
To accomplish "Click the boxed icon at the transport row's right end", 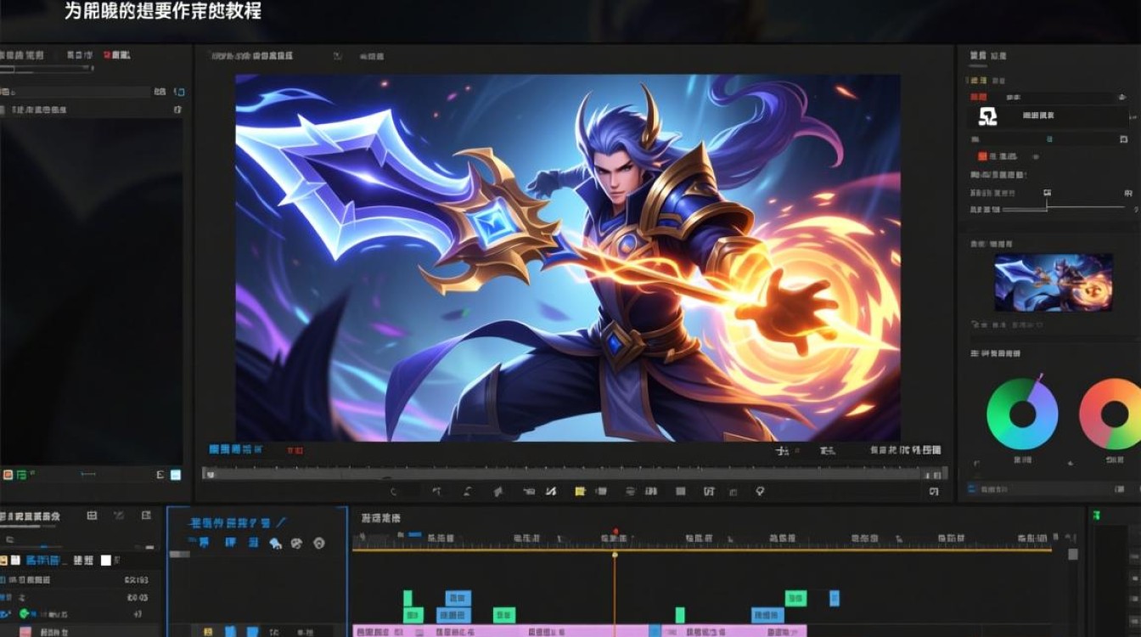I will click(934, 491).
